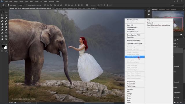
Task: Choose Convert to Smart Object
Action: point(135,44)
